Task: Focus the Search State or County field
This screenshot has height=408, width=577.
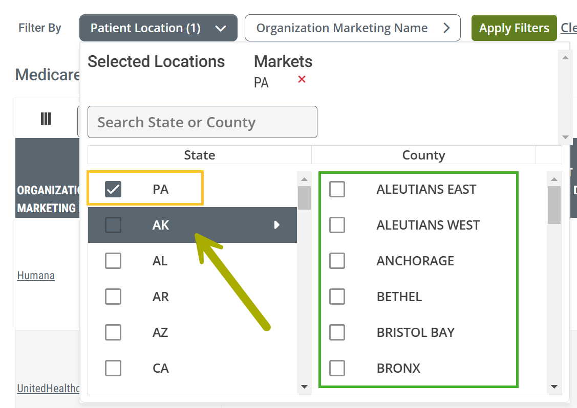Action: [x=202, y=122]
